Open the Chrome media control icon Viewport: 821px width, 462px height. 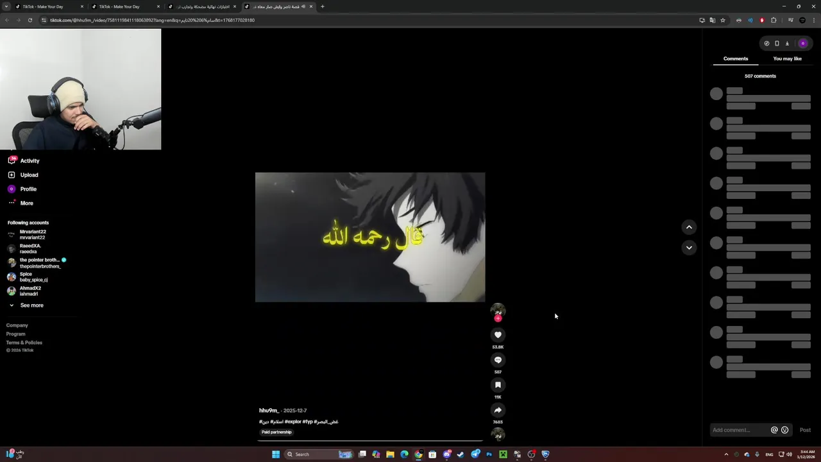(790, 20)
